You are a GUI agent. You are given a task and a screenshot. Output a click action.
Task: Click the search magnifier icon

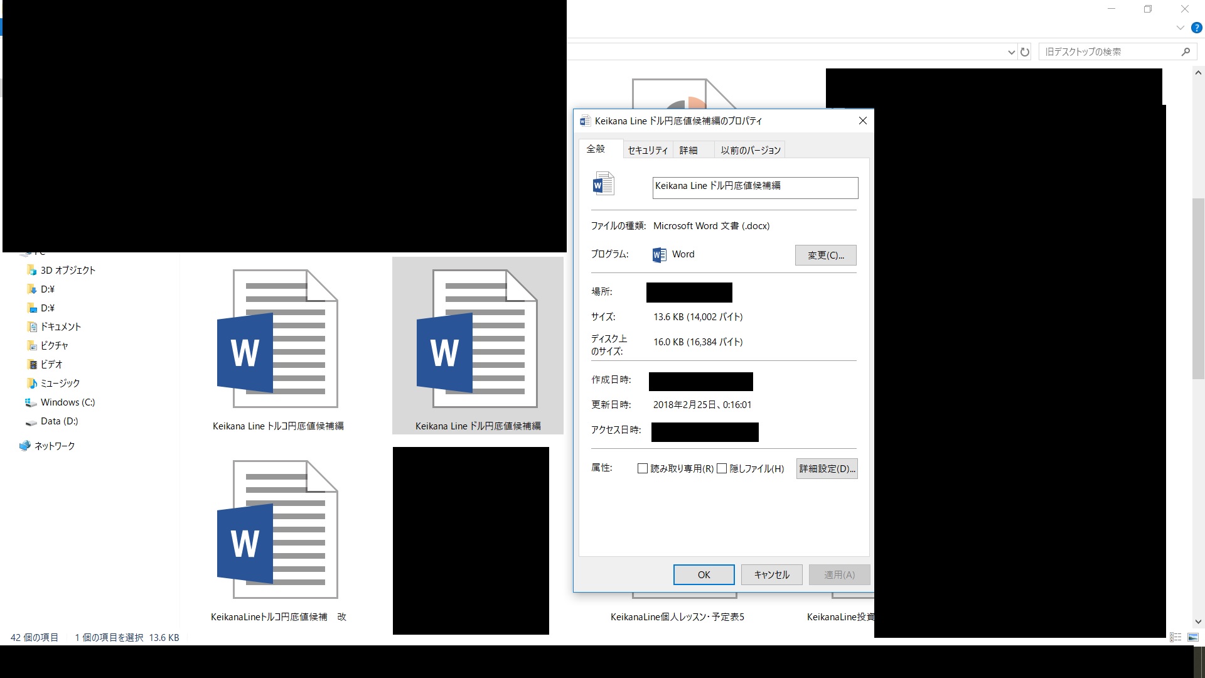point(1186,52)
